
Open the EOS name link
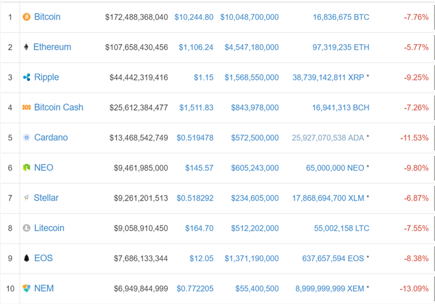tap(43, 258)
